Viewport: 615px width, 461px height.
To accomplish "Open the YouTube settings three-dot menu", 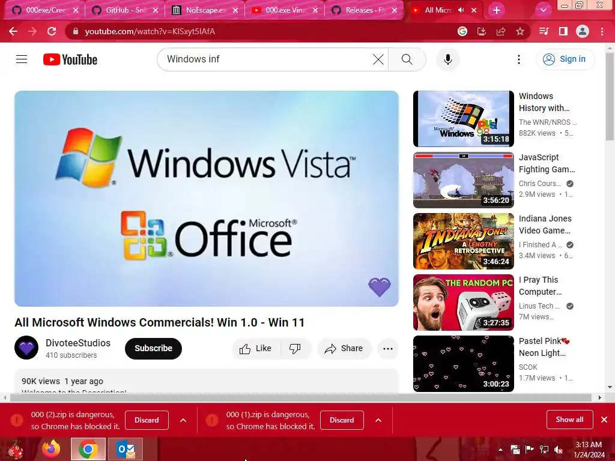I will tap(519, 59).
